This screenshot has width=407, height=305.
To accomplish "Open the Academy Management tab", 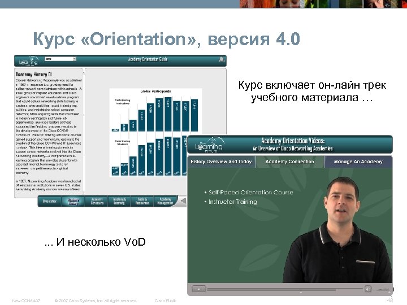I will tap(165, 201).
